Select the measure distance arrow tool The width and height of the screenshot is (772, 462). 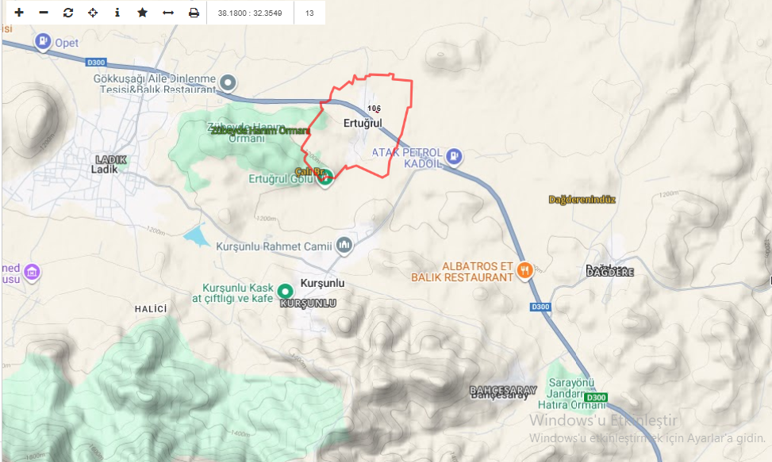pyautogui.click(x=168, y=13)
